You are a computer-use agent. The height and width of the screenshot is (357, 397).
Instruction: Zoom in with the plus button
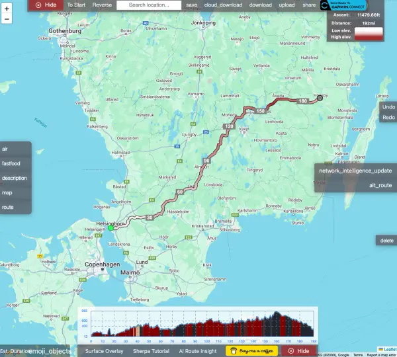tap(7, 9)
